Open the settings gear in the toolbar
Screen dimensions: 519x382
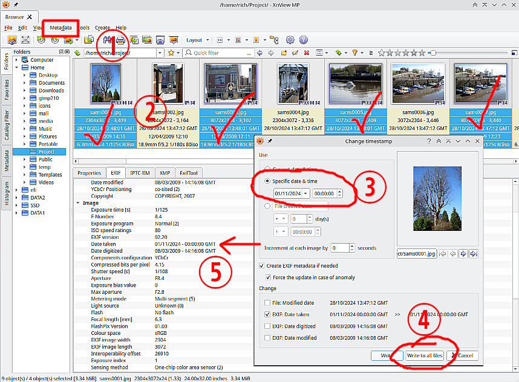pos(290,40)
